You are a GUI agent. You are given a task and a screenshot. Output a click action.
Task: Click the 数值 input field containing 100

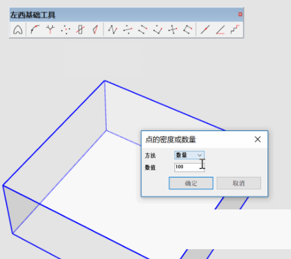[x=189, y=167]
